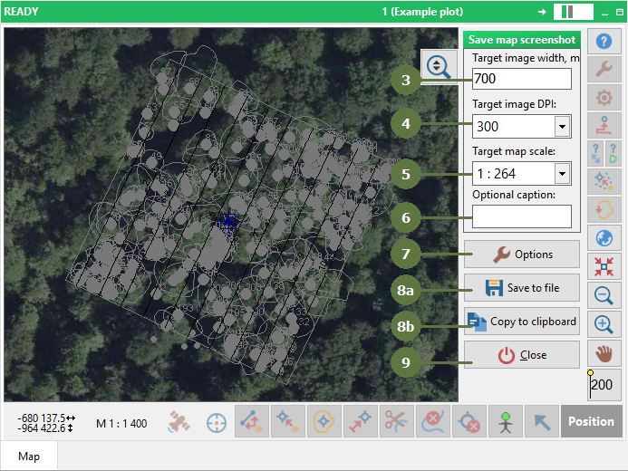628x471 pixels.
Task: Toggle the magnifier button above width field
Action: tap(439, 66)
